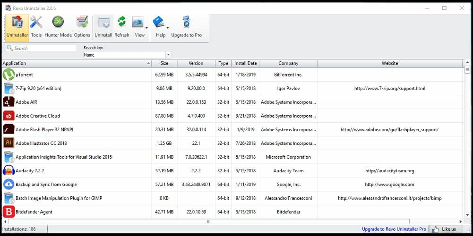
Task: Select the µTorrent row name text
Action: pyautogui.click(x=24, y=75)
